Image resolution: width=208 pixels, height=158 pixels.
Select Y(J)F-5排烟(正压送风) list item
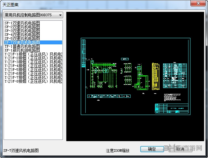click(x=33, y=70)
